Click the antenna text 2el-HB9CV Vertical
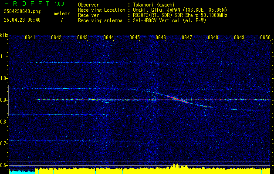Viewport: 274px width, 174px height. pos(156,20)
